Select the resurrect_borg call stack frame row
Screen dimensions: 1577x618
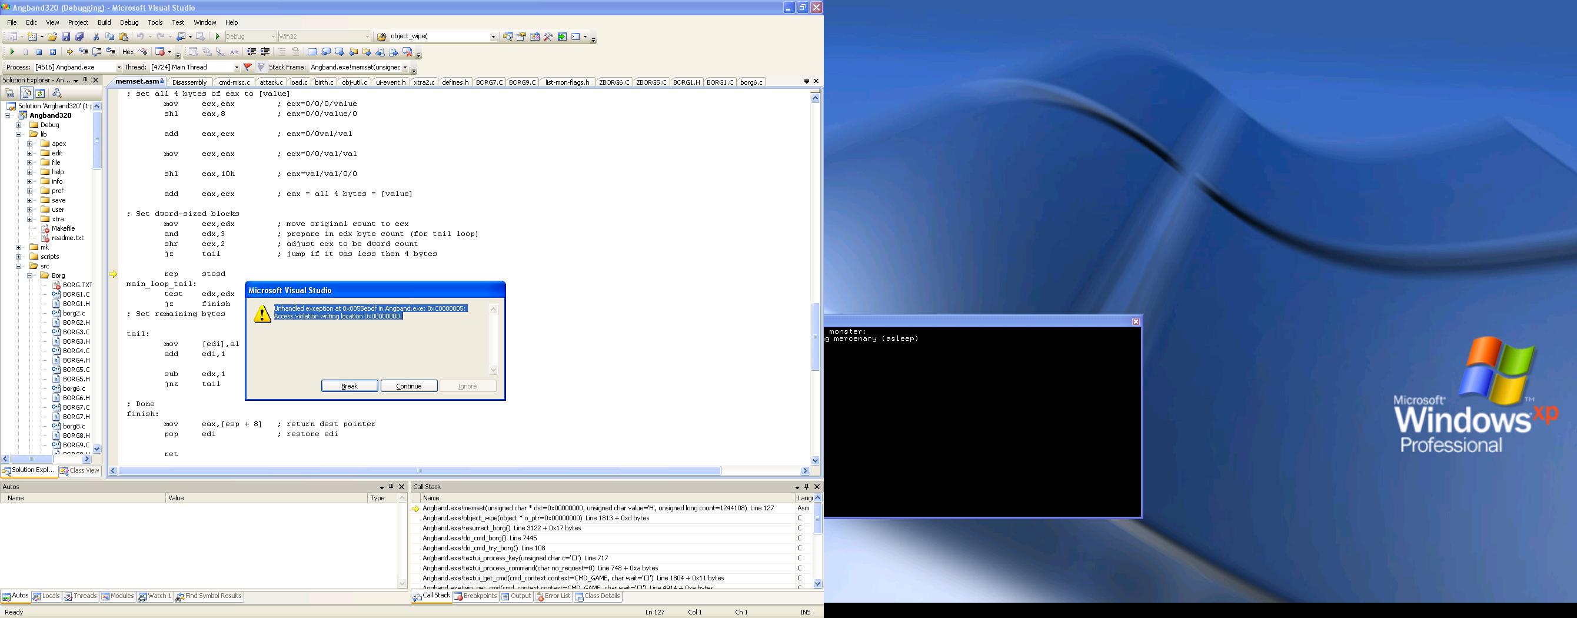603,528
